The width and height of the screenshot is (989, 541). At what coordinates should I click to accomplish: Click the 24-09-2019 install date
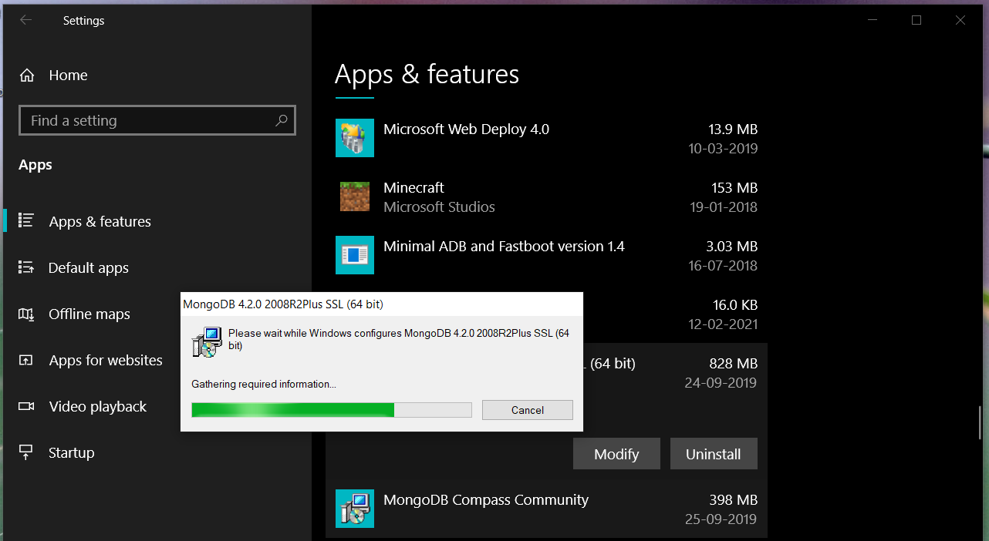tap(721, 383)
